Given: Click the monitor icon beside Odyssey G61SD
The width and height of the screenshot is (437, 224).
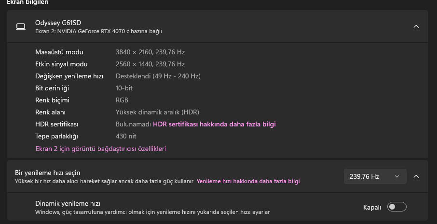Looking at the screenshot, I should coord(20,27).
